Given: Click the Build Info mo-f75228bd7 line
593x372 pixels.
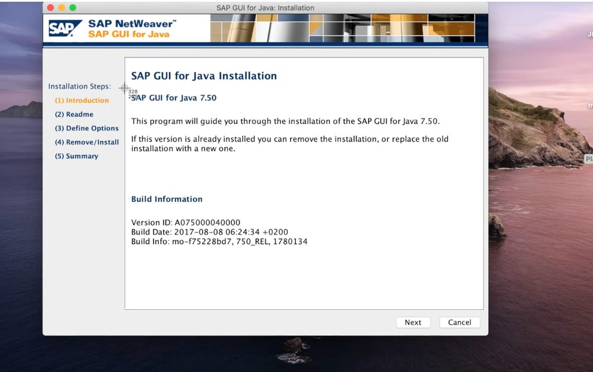Looking at the screenshot, I should point(219,241).
